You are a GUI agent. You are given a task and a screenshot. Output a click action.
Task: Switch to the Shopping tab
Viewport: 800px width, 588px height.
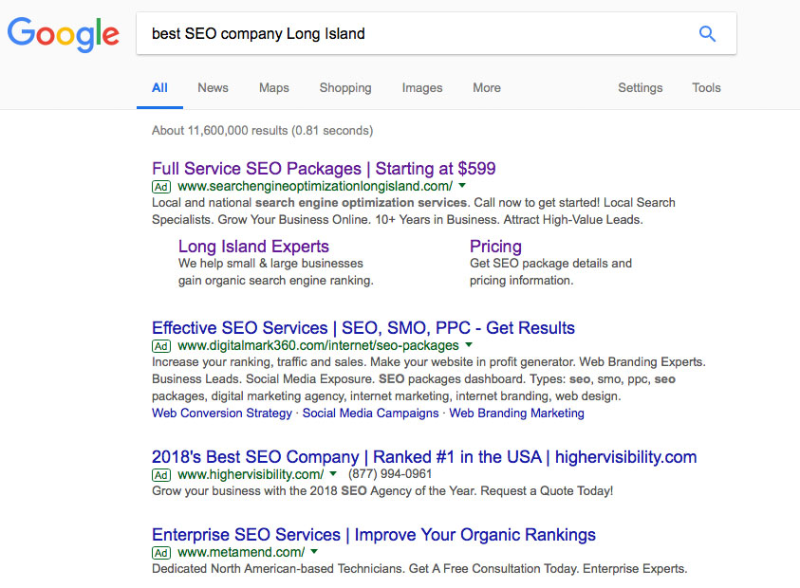coord(344,87)
